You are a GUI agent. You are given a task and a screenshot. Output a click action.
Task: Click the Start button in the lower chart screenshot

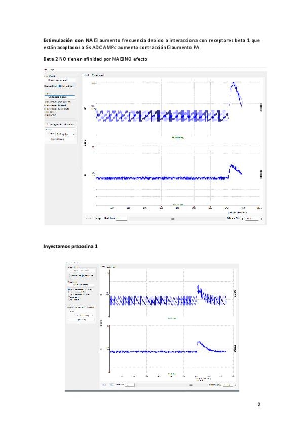pos(104,385)
